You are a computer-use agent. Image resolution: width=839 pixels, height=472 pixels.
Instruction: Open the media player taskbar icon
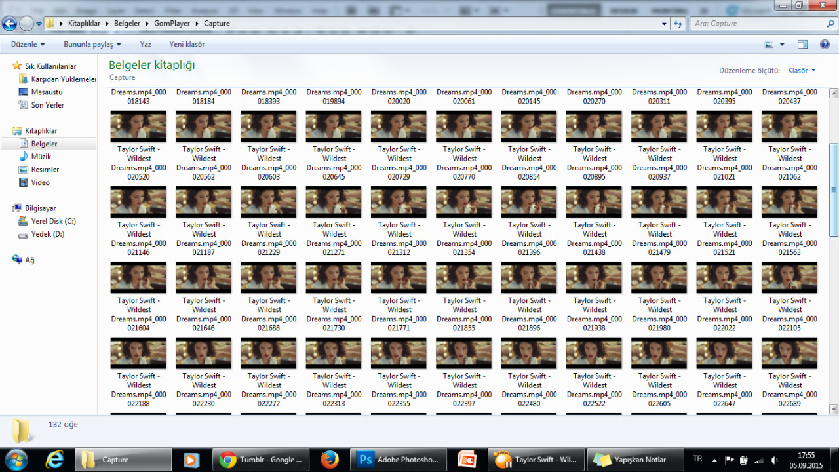coord(191,460)
